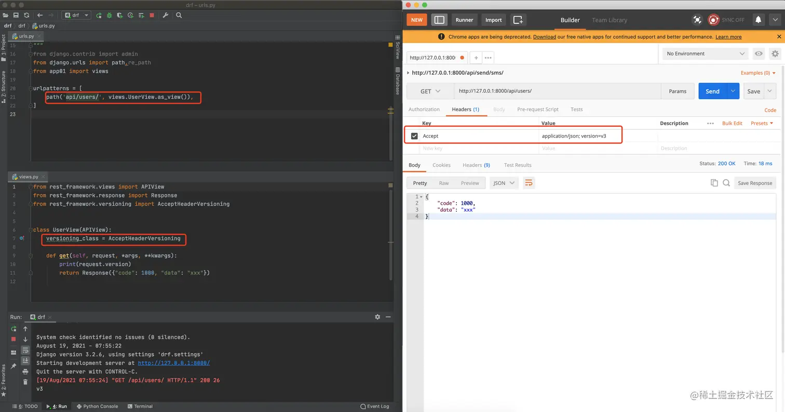
Task: Click the Profile run icon with clock
Action: coord(130,16)
